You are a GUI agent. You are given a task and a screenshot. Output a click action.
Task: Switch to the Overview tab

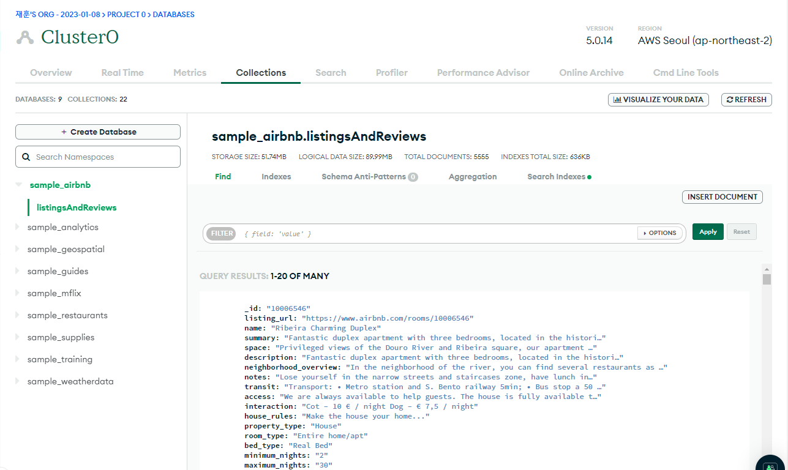[51, 72]
